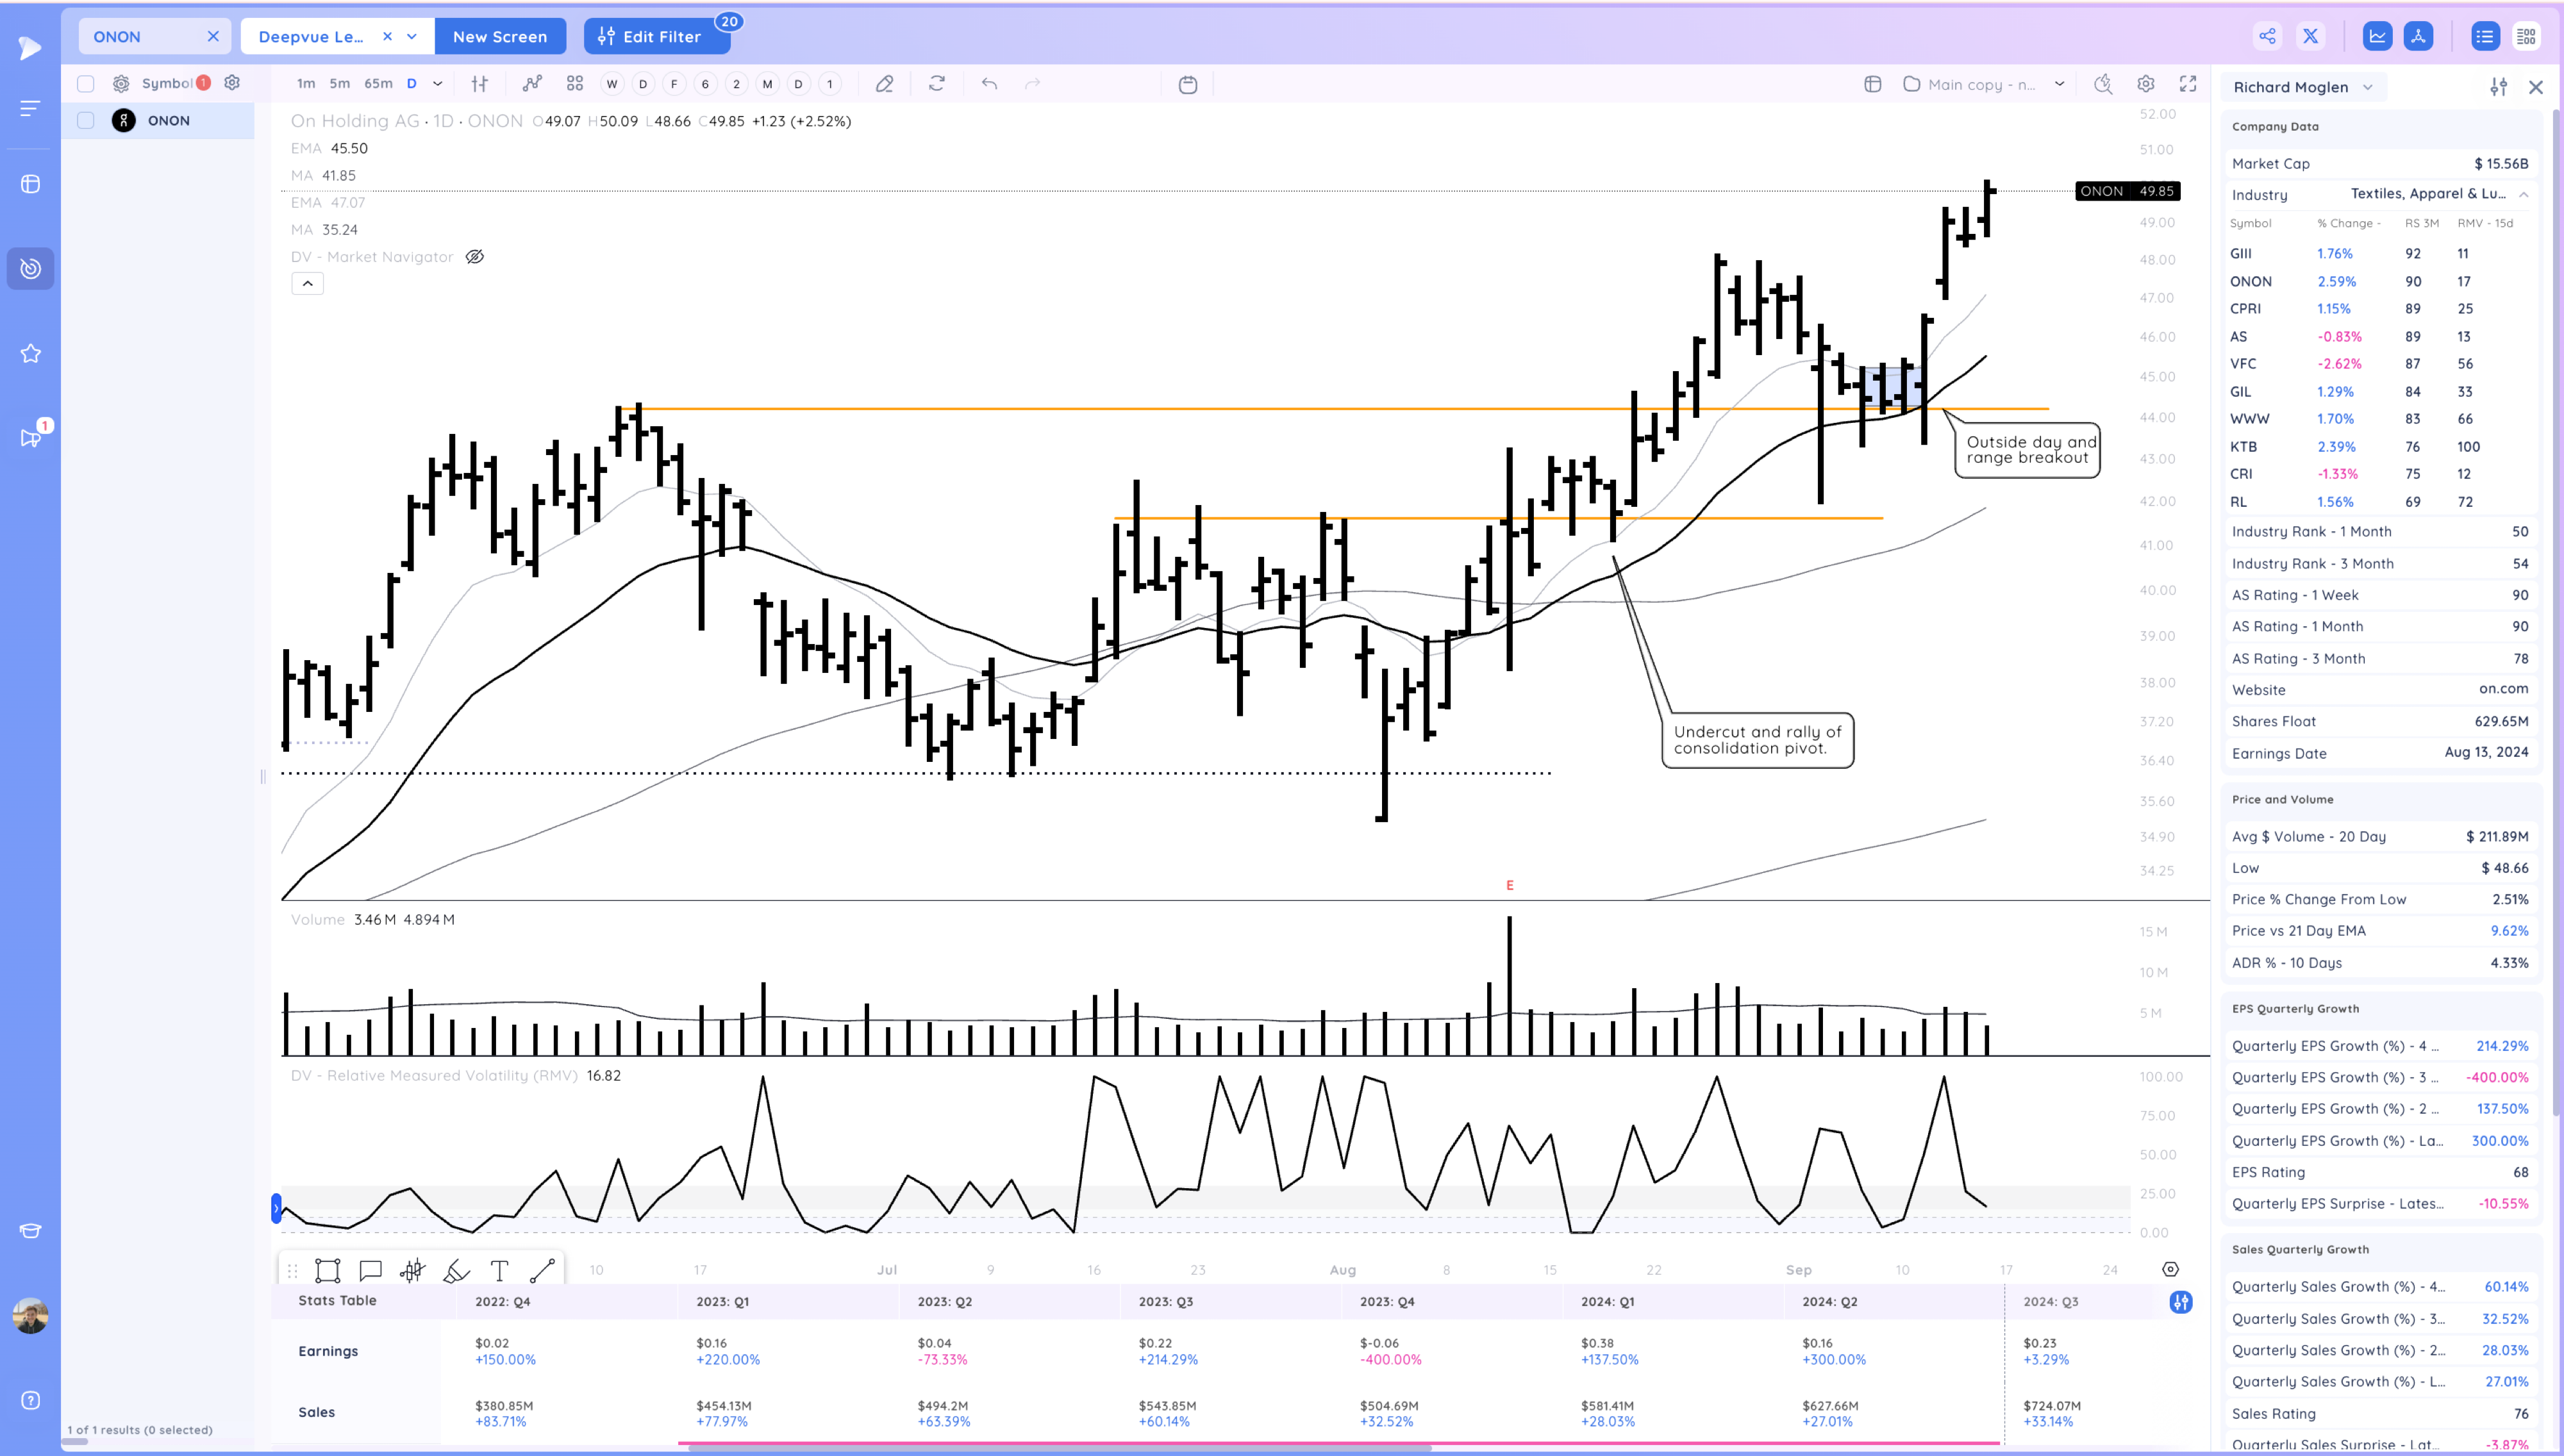Click the refresh chart icon
The width and height of the screenshot is (2564, 1456).
click(x=936, y=84)
